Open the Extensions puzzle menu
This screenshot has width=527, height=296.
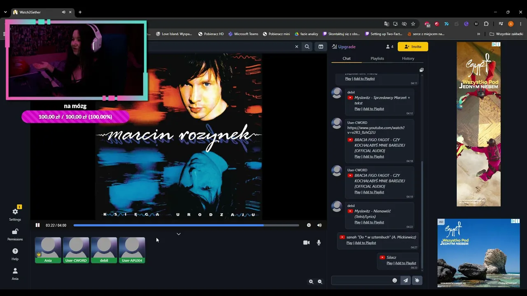486,24
